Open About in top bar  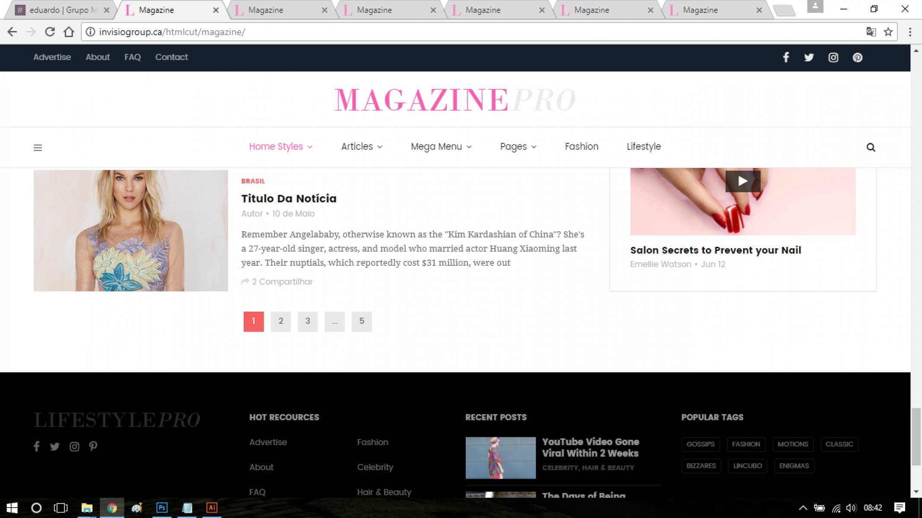coord(98,57)
